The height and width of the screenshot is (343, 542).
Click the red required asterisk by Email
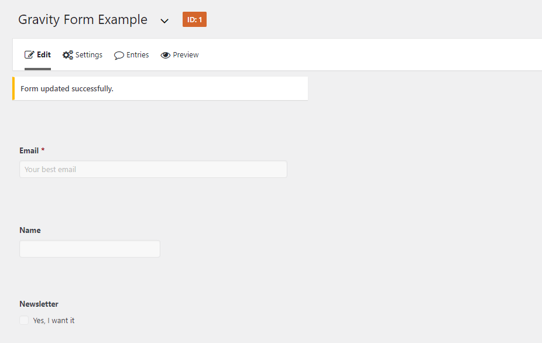[43, 150]
